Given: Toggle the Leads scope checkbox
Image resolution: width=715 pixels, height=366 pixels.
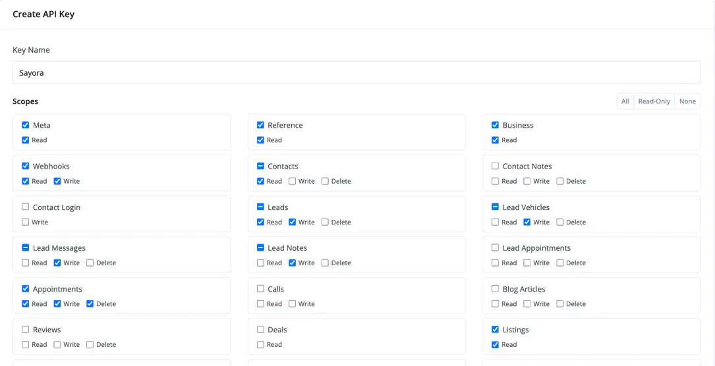Looking at the screenshot, I should click(x=260, y=207).
